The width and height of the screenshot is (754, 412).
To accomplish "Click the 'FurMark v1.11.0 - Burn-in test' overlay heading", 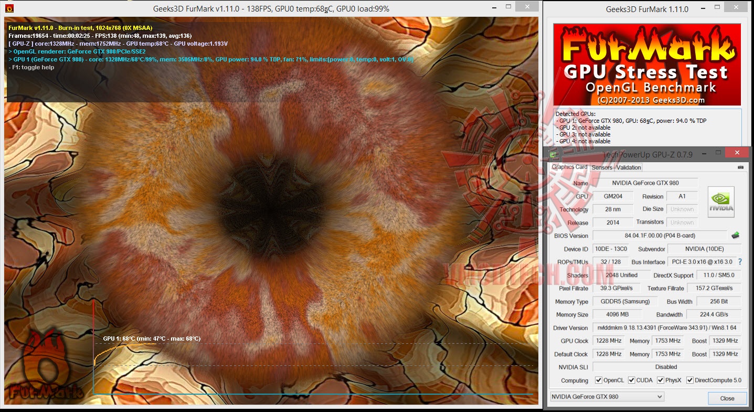I will pos(80,28).
